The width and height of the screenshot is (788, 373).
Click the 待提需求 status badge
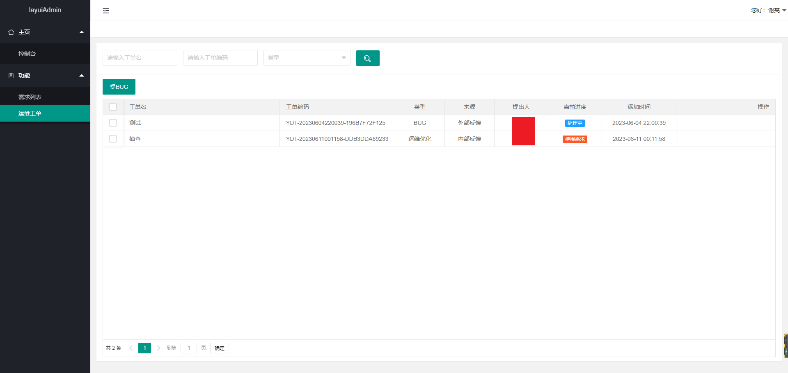(x=575, y=139)
